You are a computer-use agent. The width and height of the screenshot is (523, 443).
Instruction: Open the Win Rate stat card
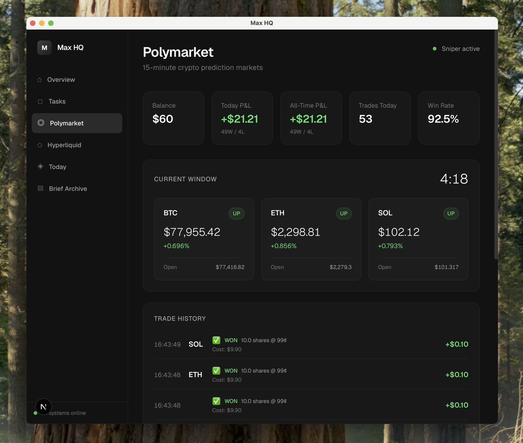click(449, 118)
